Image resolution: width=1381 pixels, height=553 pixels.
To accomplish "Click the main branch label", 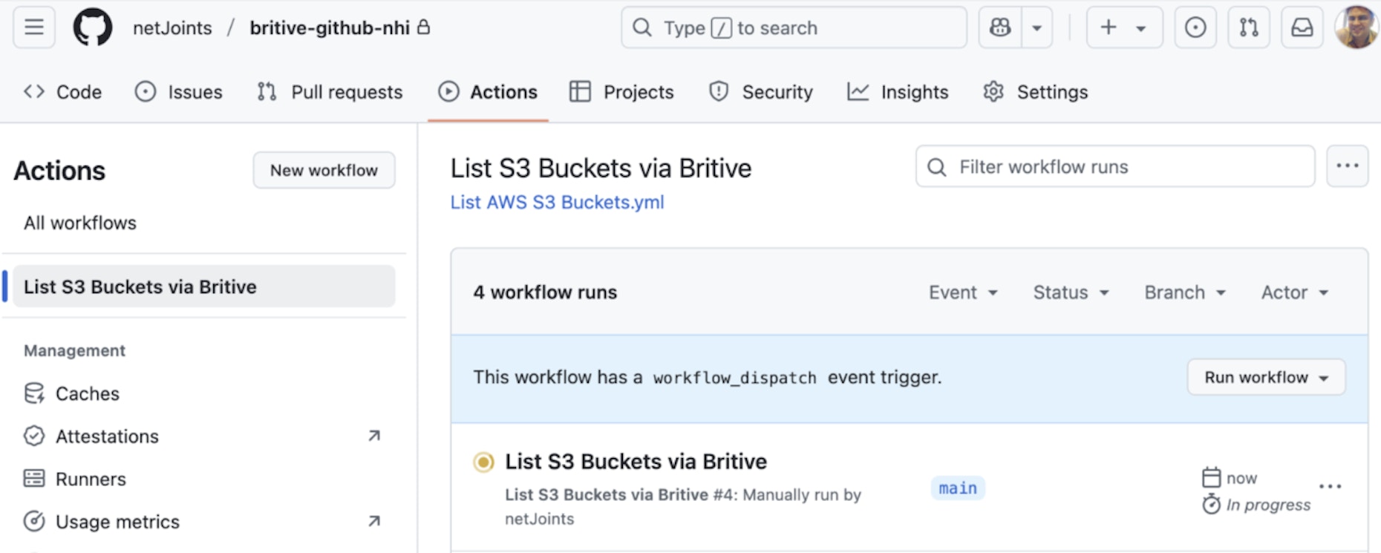I will [958, 488].
